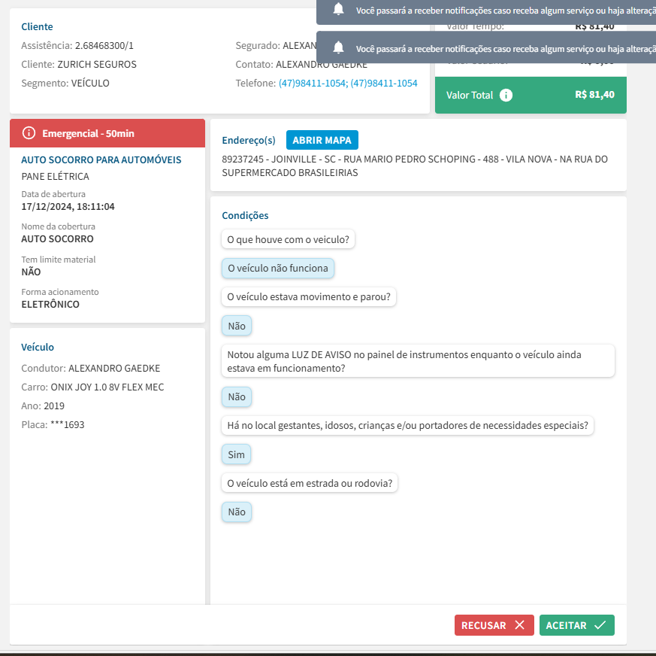
Task: Open the map with ABRIR MAPA
Action: [322, 140]
